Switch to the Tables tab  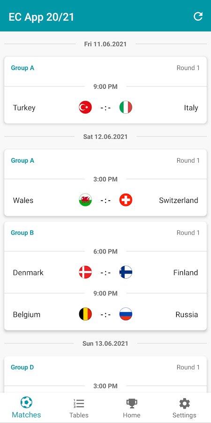point(79,407)
